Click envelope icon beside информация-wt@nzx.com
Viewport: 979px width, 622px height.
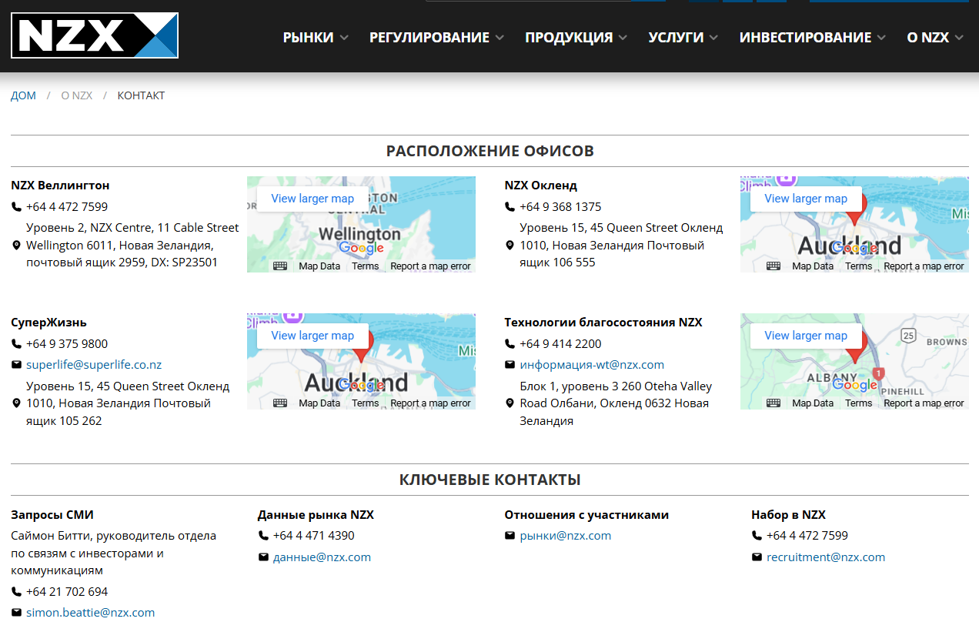coord(510,365)
